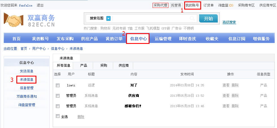The height and width of the screenshot is (128, 277).
Task: Open the 高级搜索 link
Action: 229,23
